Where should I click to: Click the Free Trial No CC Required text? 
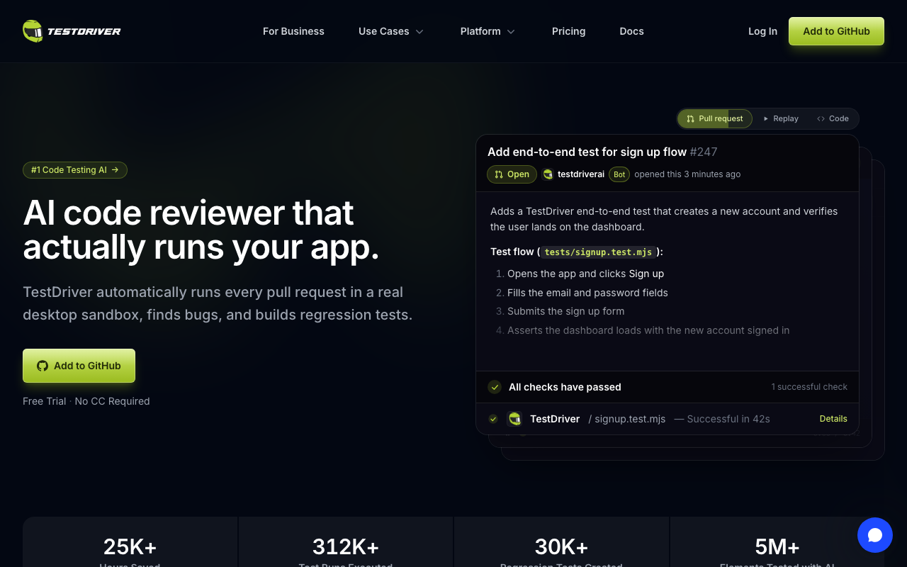pyautogui.click(x=86, y=401)
